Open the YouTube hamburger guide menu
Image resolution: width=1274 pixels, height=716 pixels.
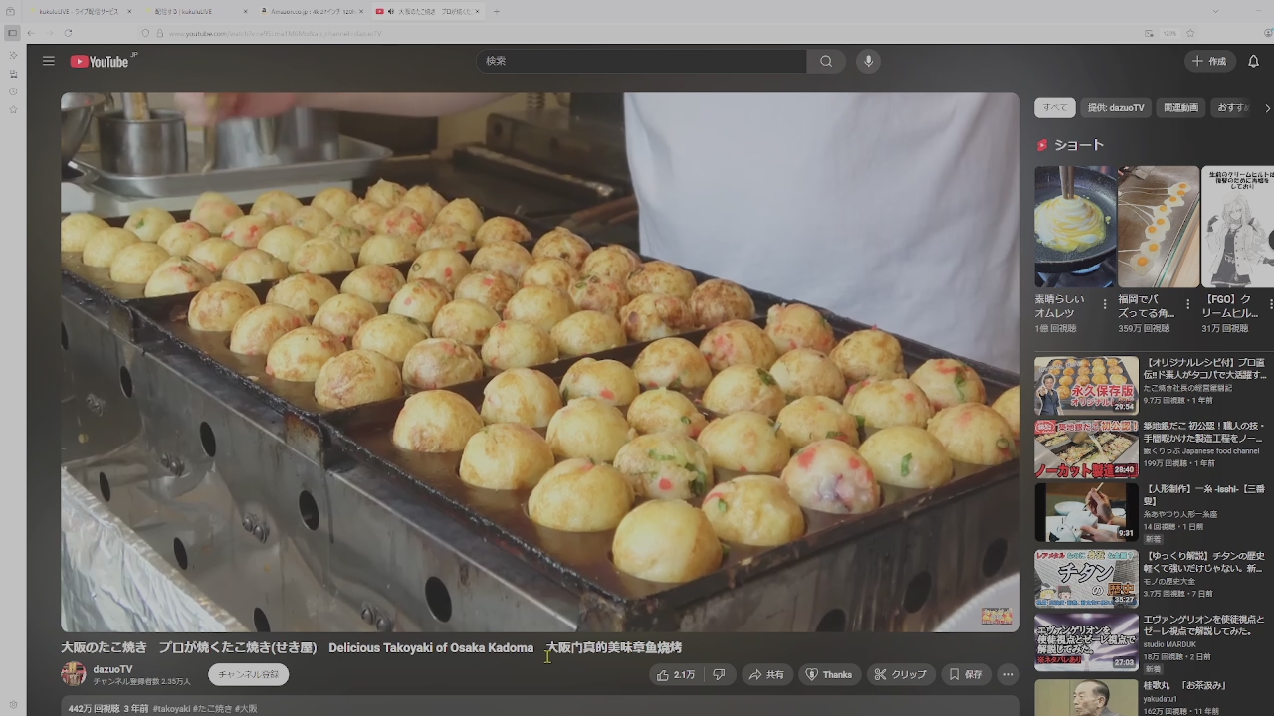[48, 61]
